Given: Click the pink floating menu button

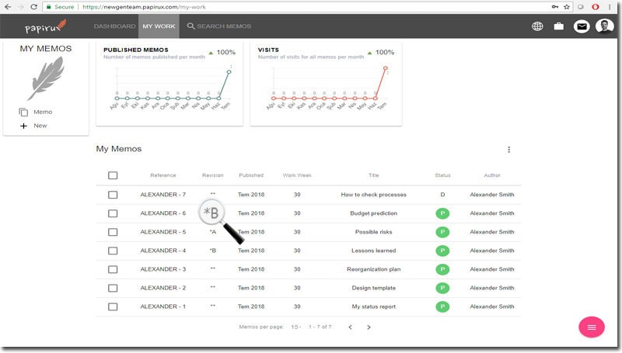Looking at the screenshot, I should point(592,327).
